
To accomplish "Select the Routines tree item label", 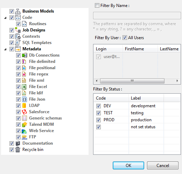I will click(x=38, y=24).
